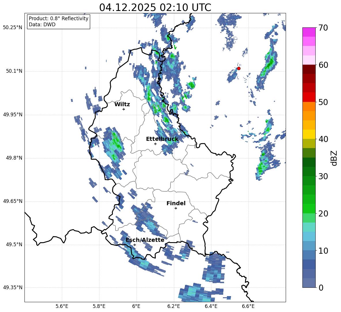
Task: Pick the orange colorbar swatch below 50
Action: pos(309,106)
